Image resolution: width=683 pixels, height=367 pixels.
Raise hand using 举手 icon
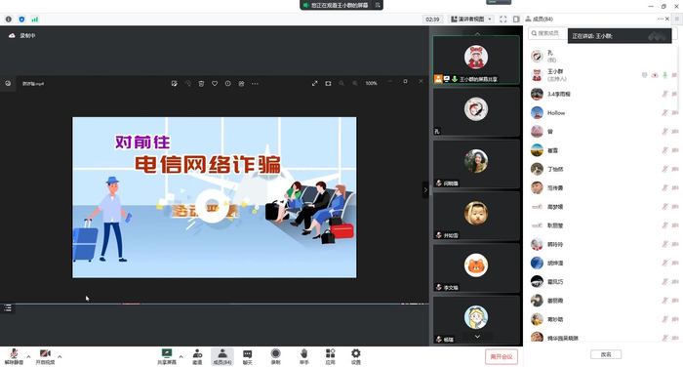[x=304, y=356]
